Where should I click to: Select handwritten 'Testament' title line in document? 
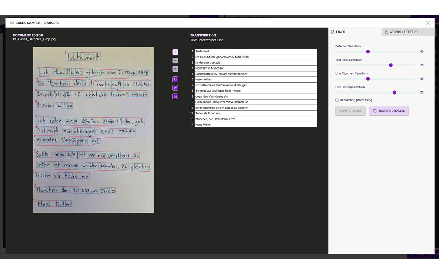83,57
